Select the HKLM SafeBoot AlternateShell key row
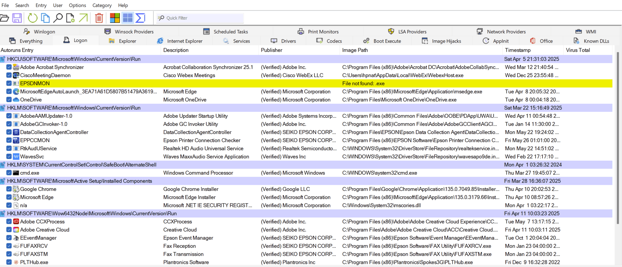This screenshot has height=267, width=622. (306, 165)
